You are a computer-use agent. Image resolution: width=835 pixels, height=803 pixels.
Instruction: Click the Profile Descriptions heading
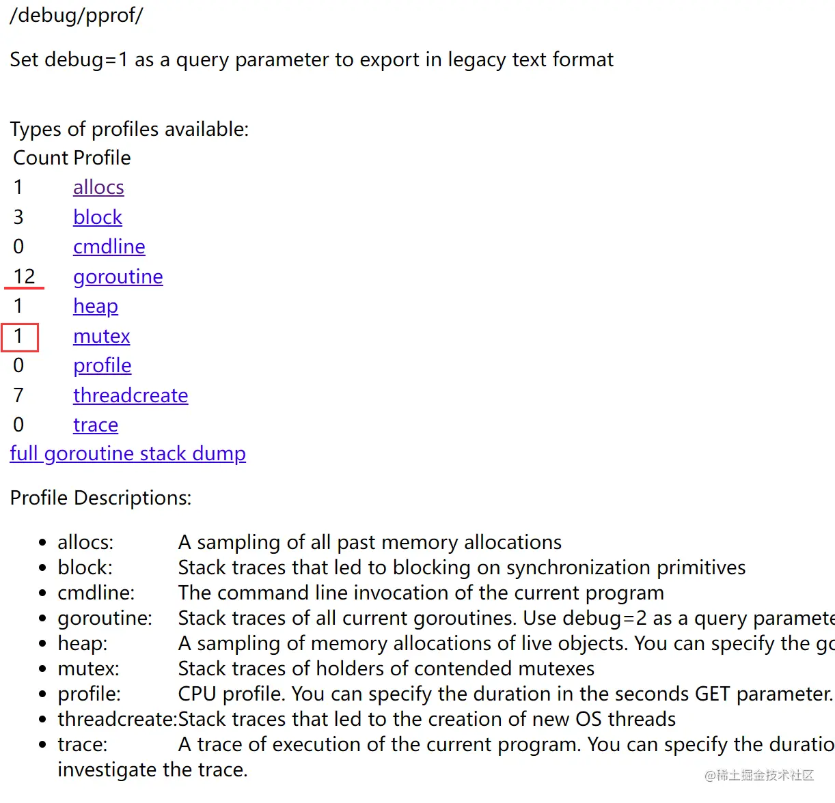(100, 498)
